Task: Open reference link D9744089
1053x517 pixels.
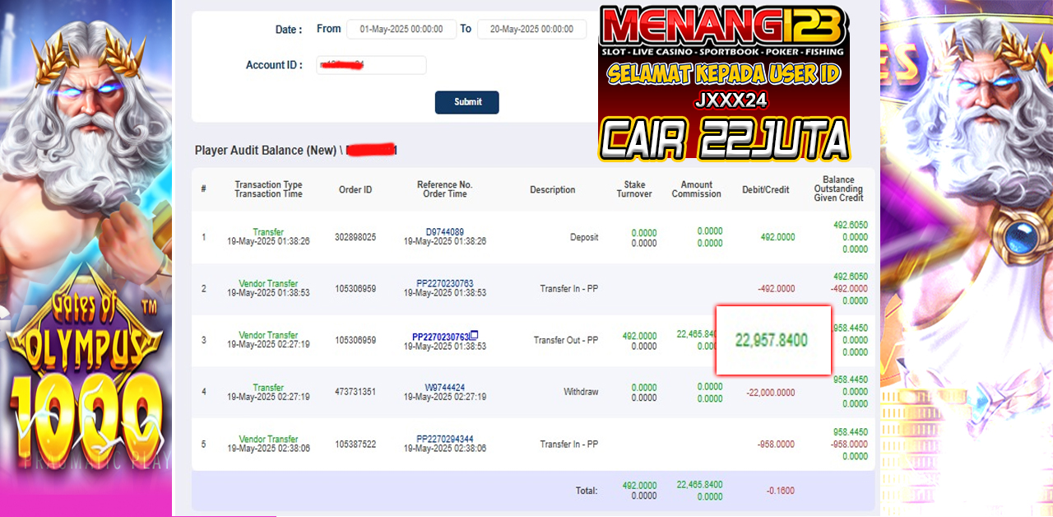Action: point(445,232)
